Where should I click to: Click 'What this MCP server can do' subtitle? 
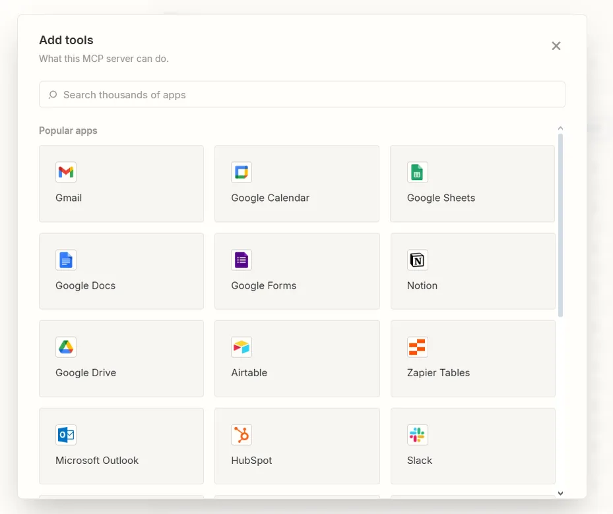104,59
